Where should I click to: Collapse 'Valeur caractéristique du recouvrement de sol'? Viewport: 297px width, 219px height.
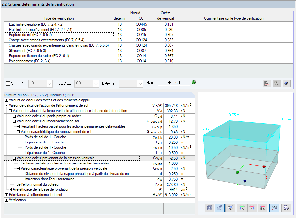coord(18,132)
